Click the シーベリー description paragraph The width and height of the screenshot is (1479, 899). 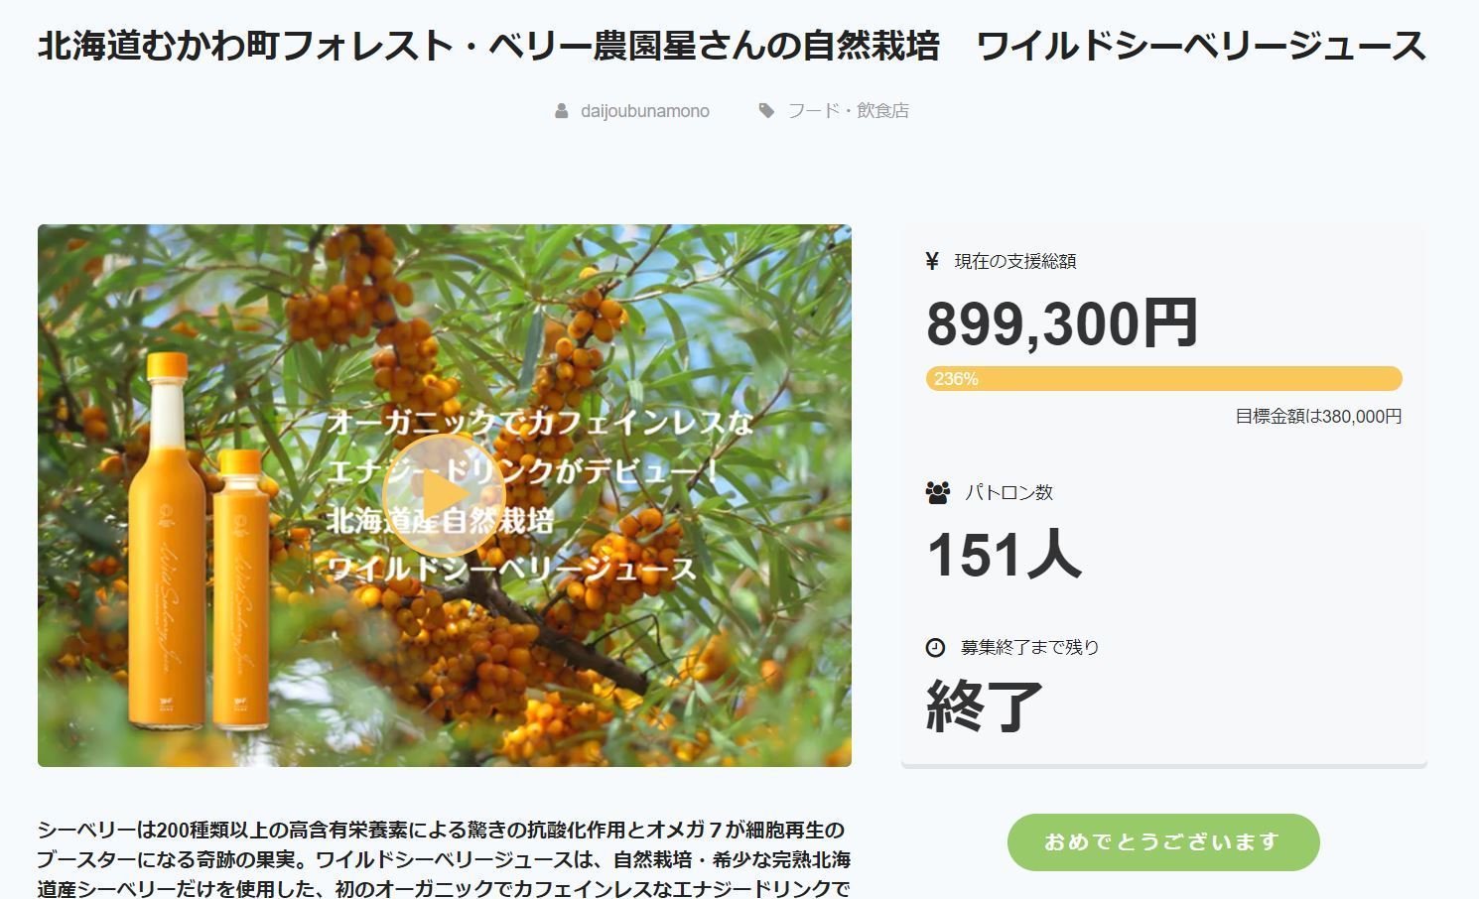click(x=444, y=858)
